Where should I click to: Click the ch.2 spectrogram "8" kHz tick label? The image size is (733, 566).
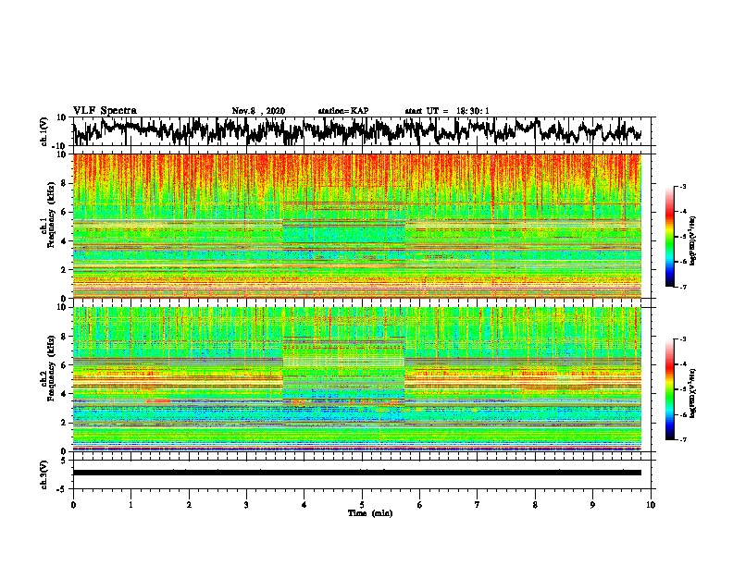[64, 337]
